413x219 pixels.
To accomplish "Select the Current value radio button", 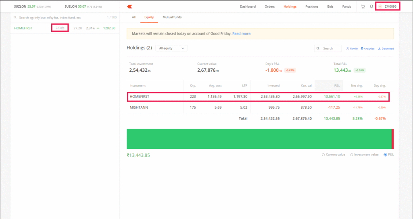I will click(323, 155).
